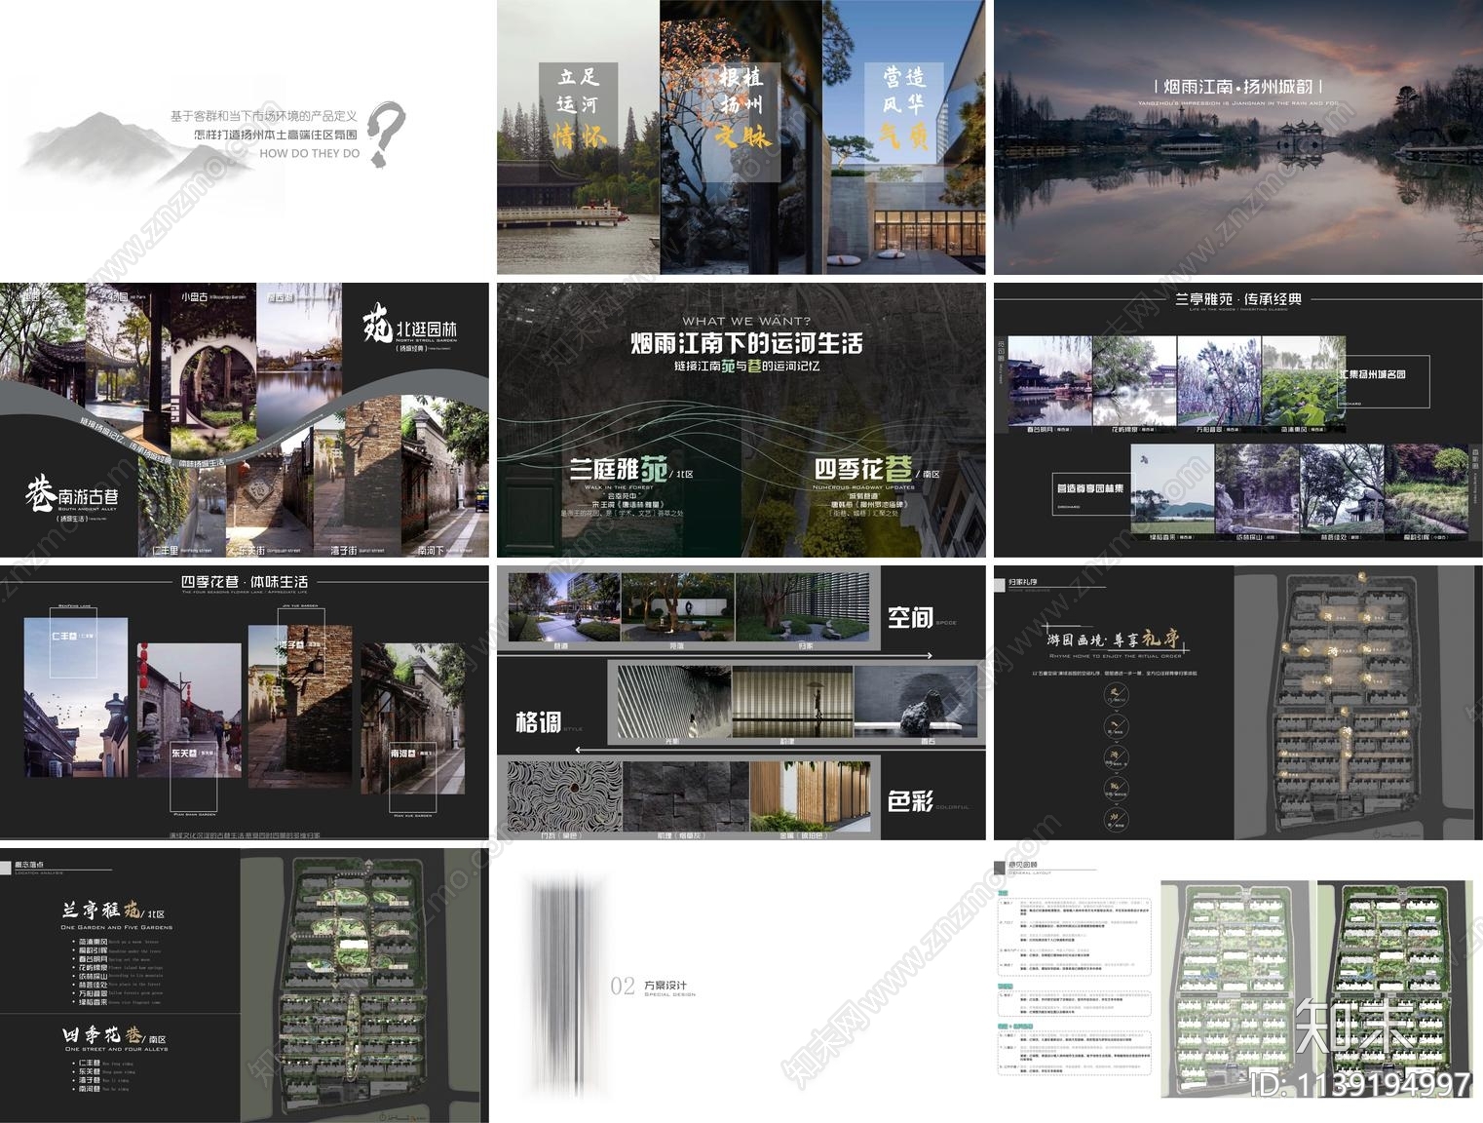The width and height of the screenshot is (1483, 1123).
Task: Click the 兰庭雅苑 / 北区 label
Action: point(631,471)
